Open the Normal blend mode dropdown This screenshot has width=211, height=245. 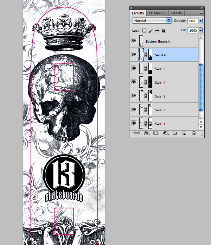point(152,21)
